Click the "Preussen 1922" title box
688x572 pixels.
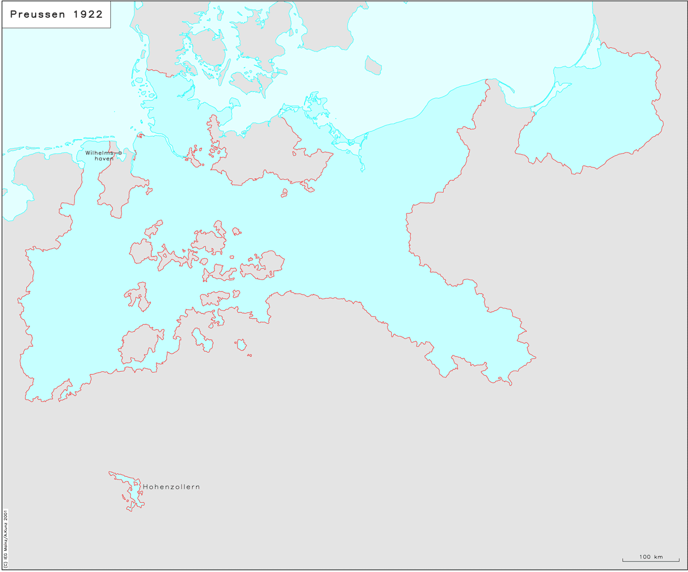tap(56, 15)
